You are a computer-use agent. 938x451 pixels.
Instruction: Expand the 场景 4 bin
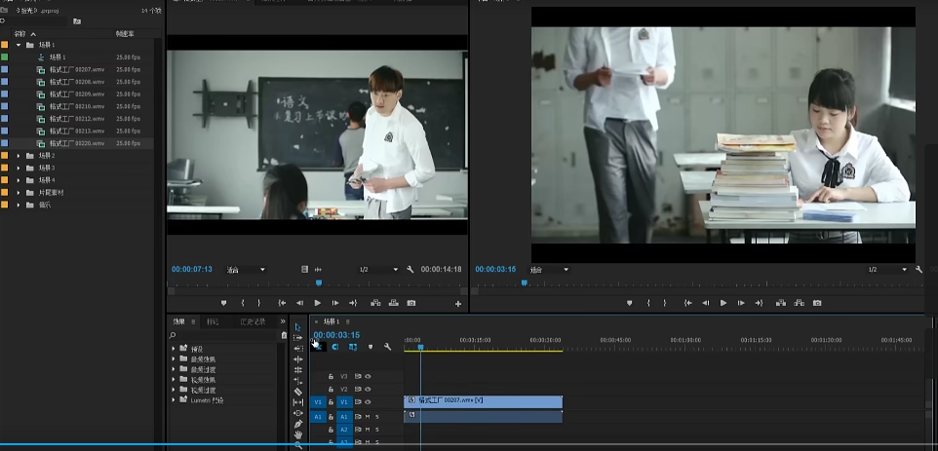coord(19,180)
